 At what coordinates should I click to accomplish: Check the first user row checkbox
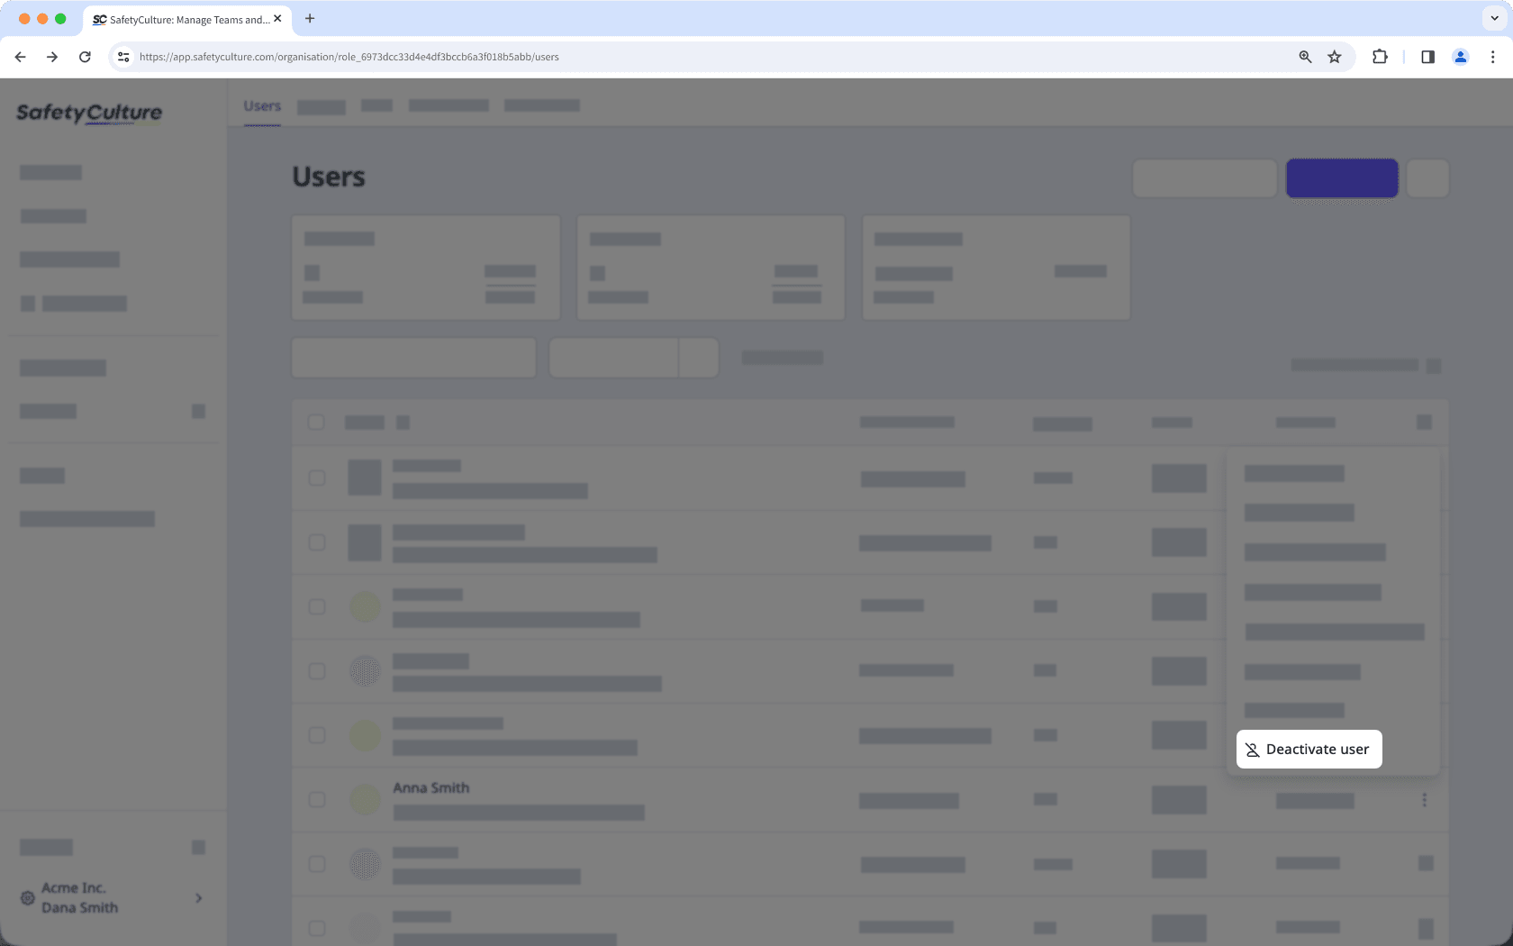pyautogui.click(x=316, y=478)
